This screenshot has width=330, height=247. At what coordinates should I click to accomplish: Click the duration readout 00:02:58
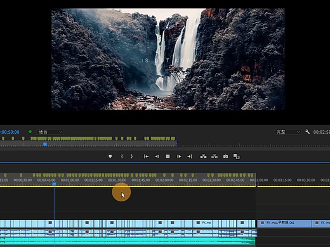click(322, 132)
